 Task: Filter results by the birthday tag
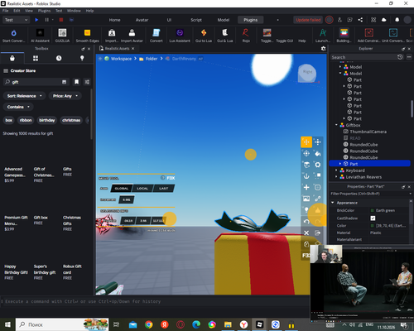point(47,120)
